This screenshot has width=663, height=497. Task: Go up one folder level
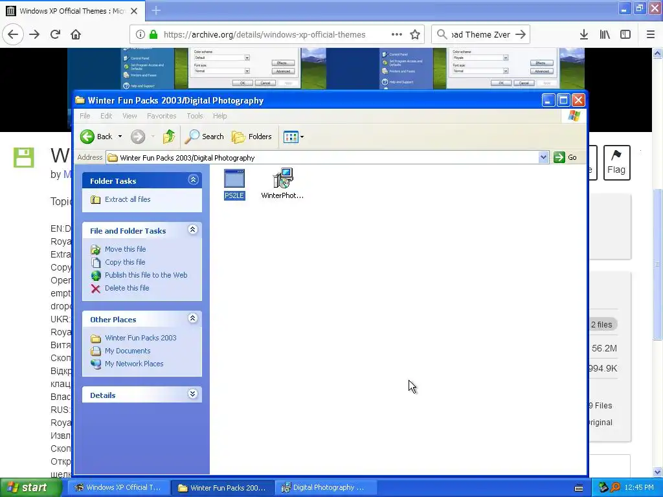169,137
